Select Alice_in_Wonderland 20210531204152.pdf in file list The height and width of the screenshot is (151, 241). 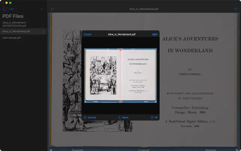coord(23,24)
